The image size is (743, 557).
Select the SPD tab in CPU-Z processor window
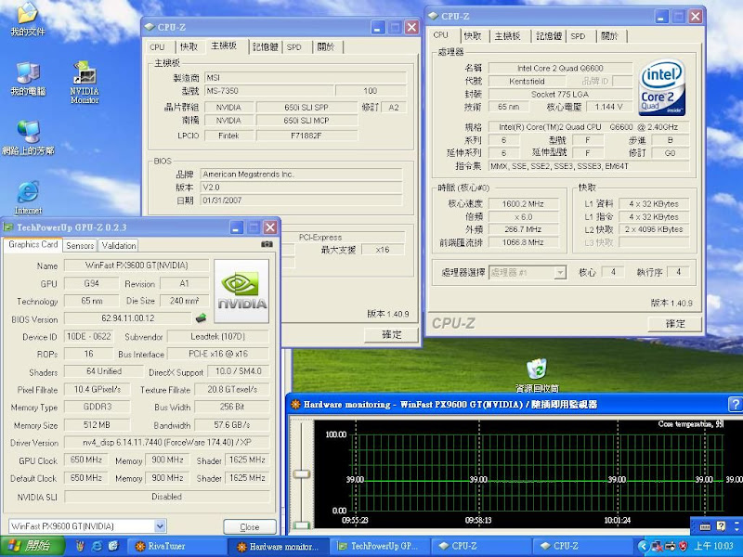(578, 36)
